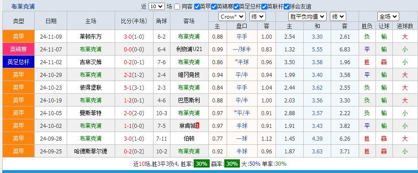Click the red 1 card badge beside 林肯城
The width and height of the screenshot is (418, 173).
[x=197, y=126]
